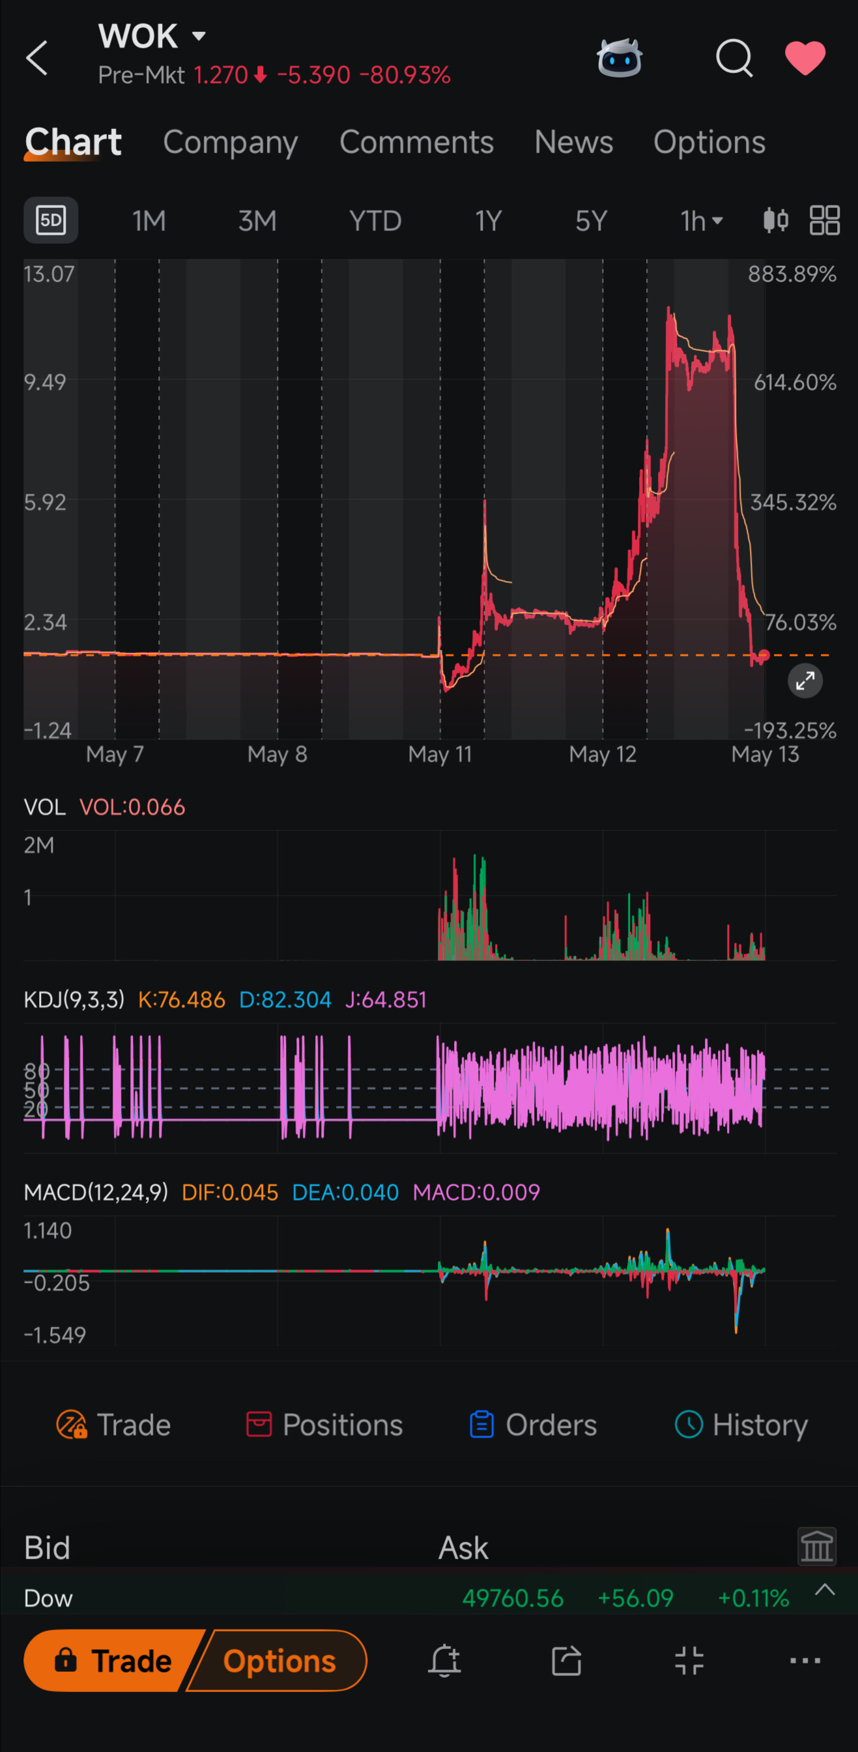Switch to the Company tab

[x=231, y=142]
